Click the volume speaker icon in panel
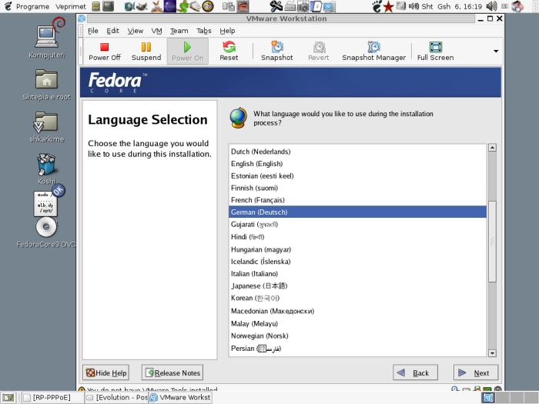 (492, 6)
